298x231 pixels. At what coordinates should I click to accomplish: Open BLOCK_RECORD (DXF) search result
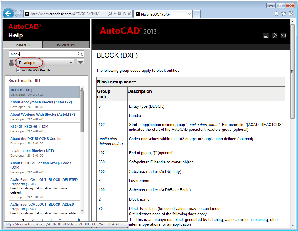point(29,127)
